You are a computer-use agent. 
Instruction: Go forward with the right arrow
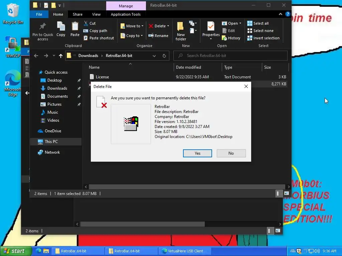(x=46, y=56)
